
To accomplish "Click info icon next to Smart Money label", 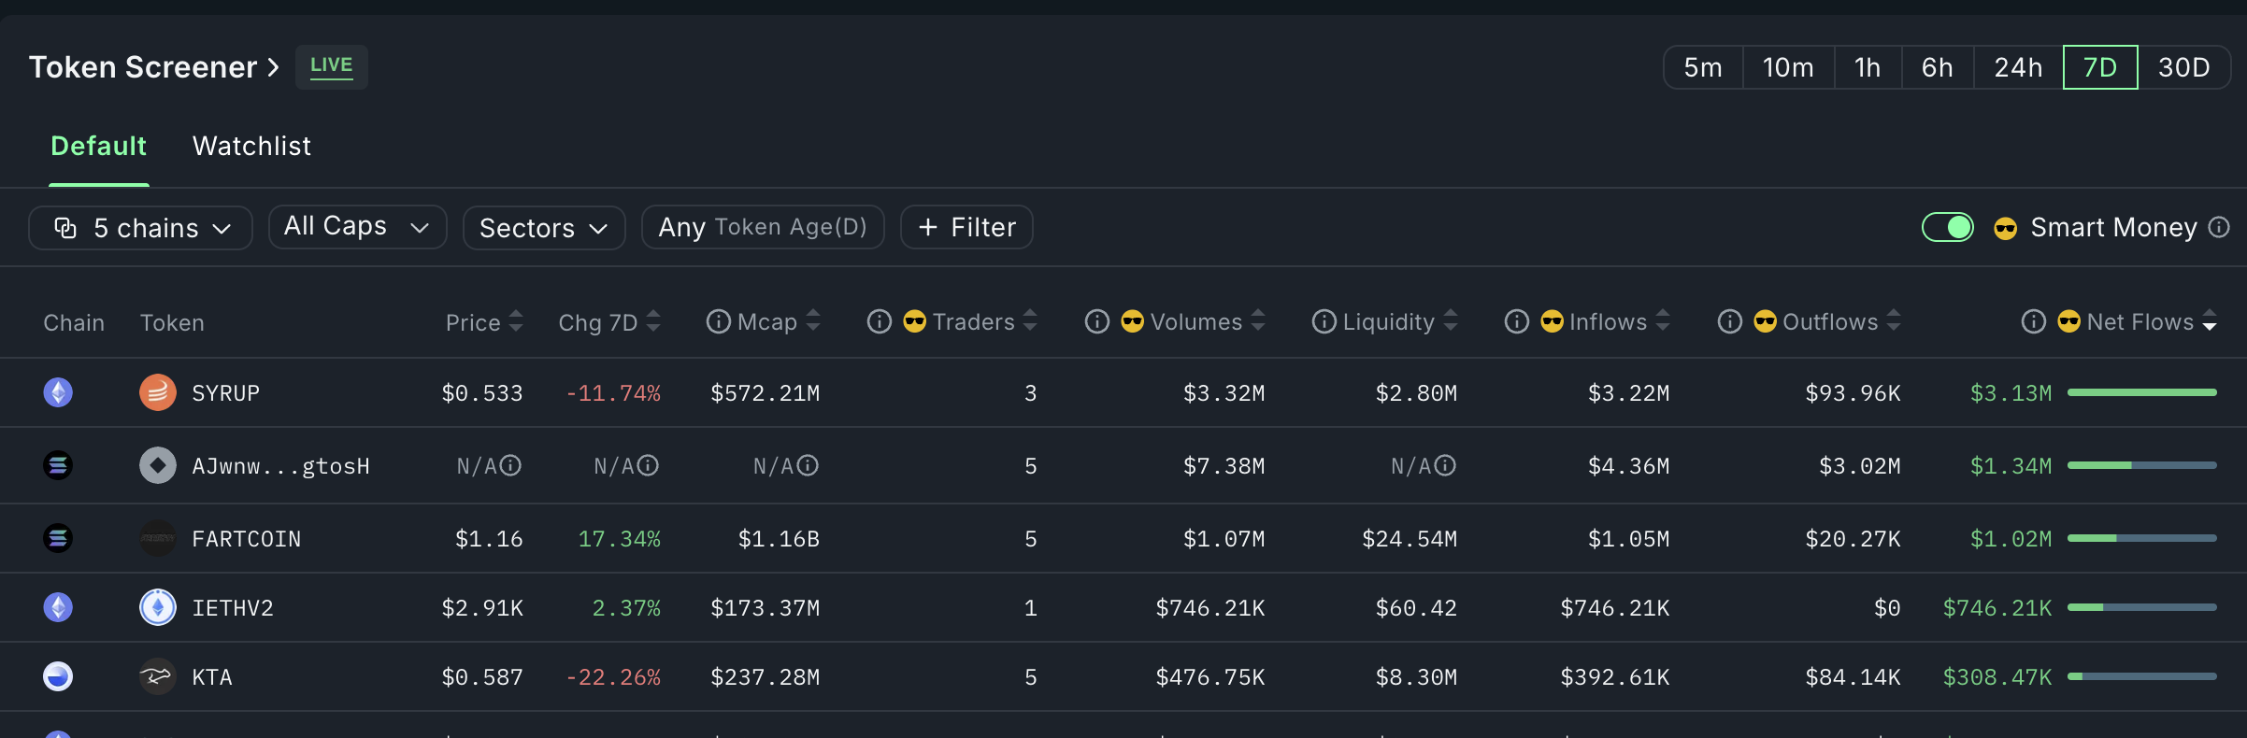I will [2219, 227].
